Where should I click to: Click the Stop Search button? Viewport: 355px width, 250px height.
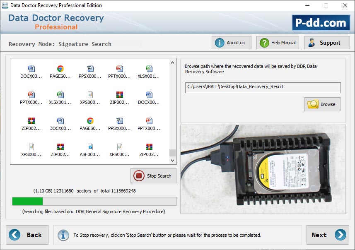click(x=153, y=175)
